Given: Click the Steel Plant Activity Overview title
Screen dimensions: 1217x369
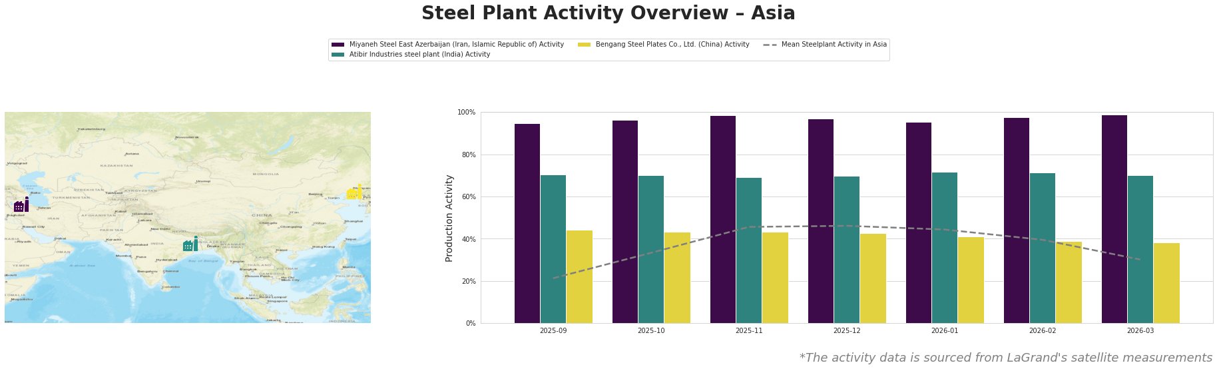Looking at the screenshot, I should [x=608, y=13].
